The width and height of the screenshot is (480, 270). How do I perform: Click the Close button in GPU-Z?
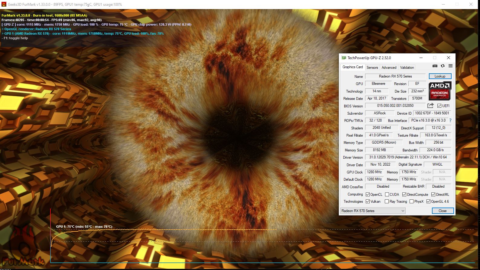[443, 211]
